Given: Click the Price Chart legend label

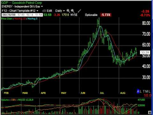Looking at the screenshot, I should (x=7, y=19).
